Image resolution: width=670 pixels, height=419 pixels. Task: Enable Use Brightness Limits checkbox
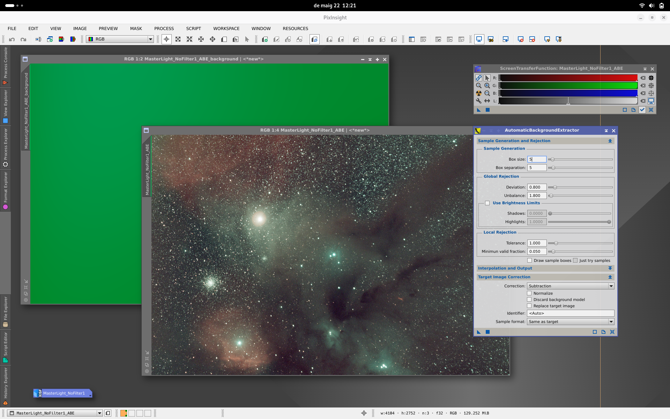pyautogui.click(x=487, y=203)
